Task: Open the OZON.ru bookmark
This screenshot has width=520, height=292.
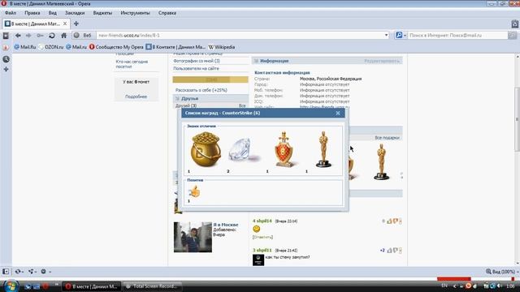Action: tap(50, 47)
